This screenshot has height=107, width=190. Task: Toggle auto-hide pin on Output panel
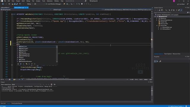pyautogui.click(x=150, y=82)
